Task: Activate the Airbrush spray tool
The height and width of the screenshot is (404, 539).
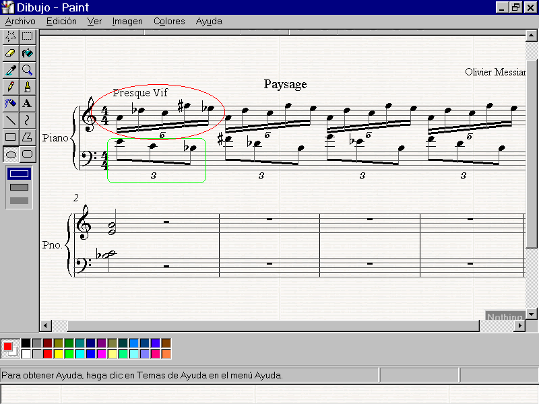Action: click(x=11, y=104)
